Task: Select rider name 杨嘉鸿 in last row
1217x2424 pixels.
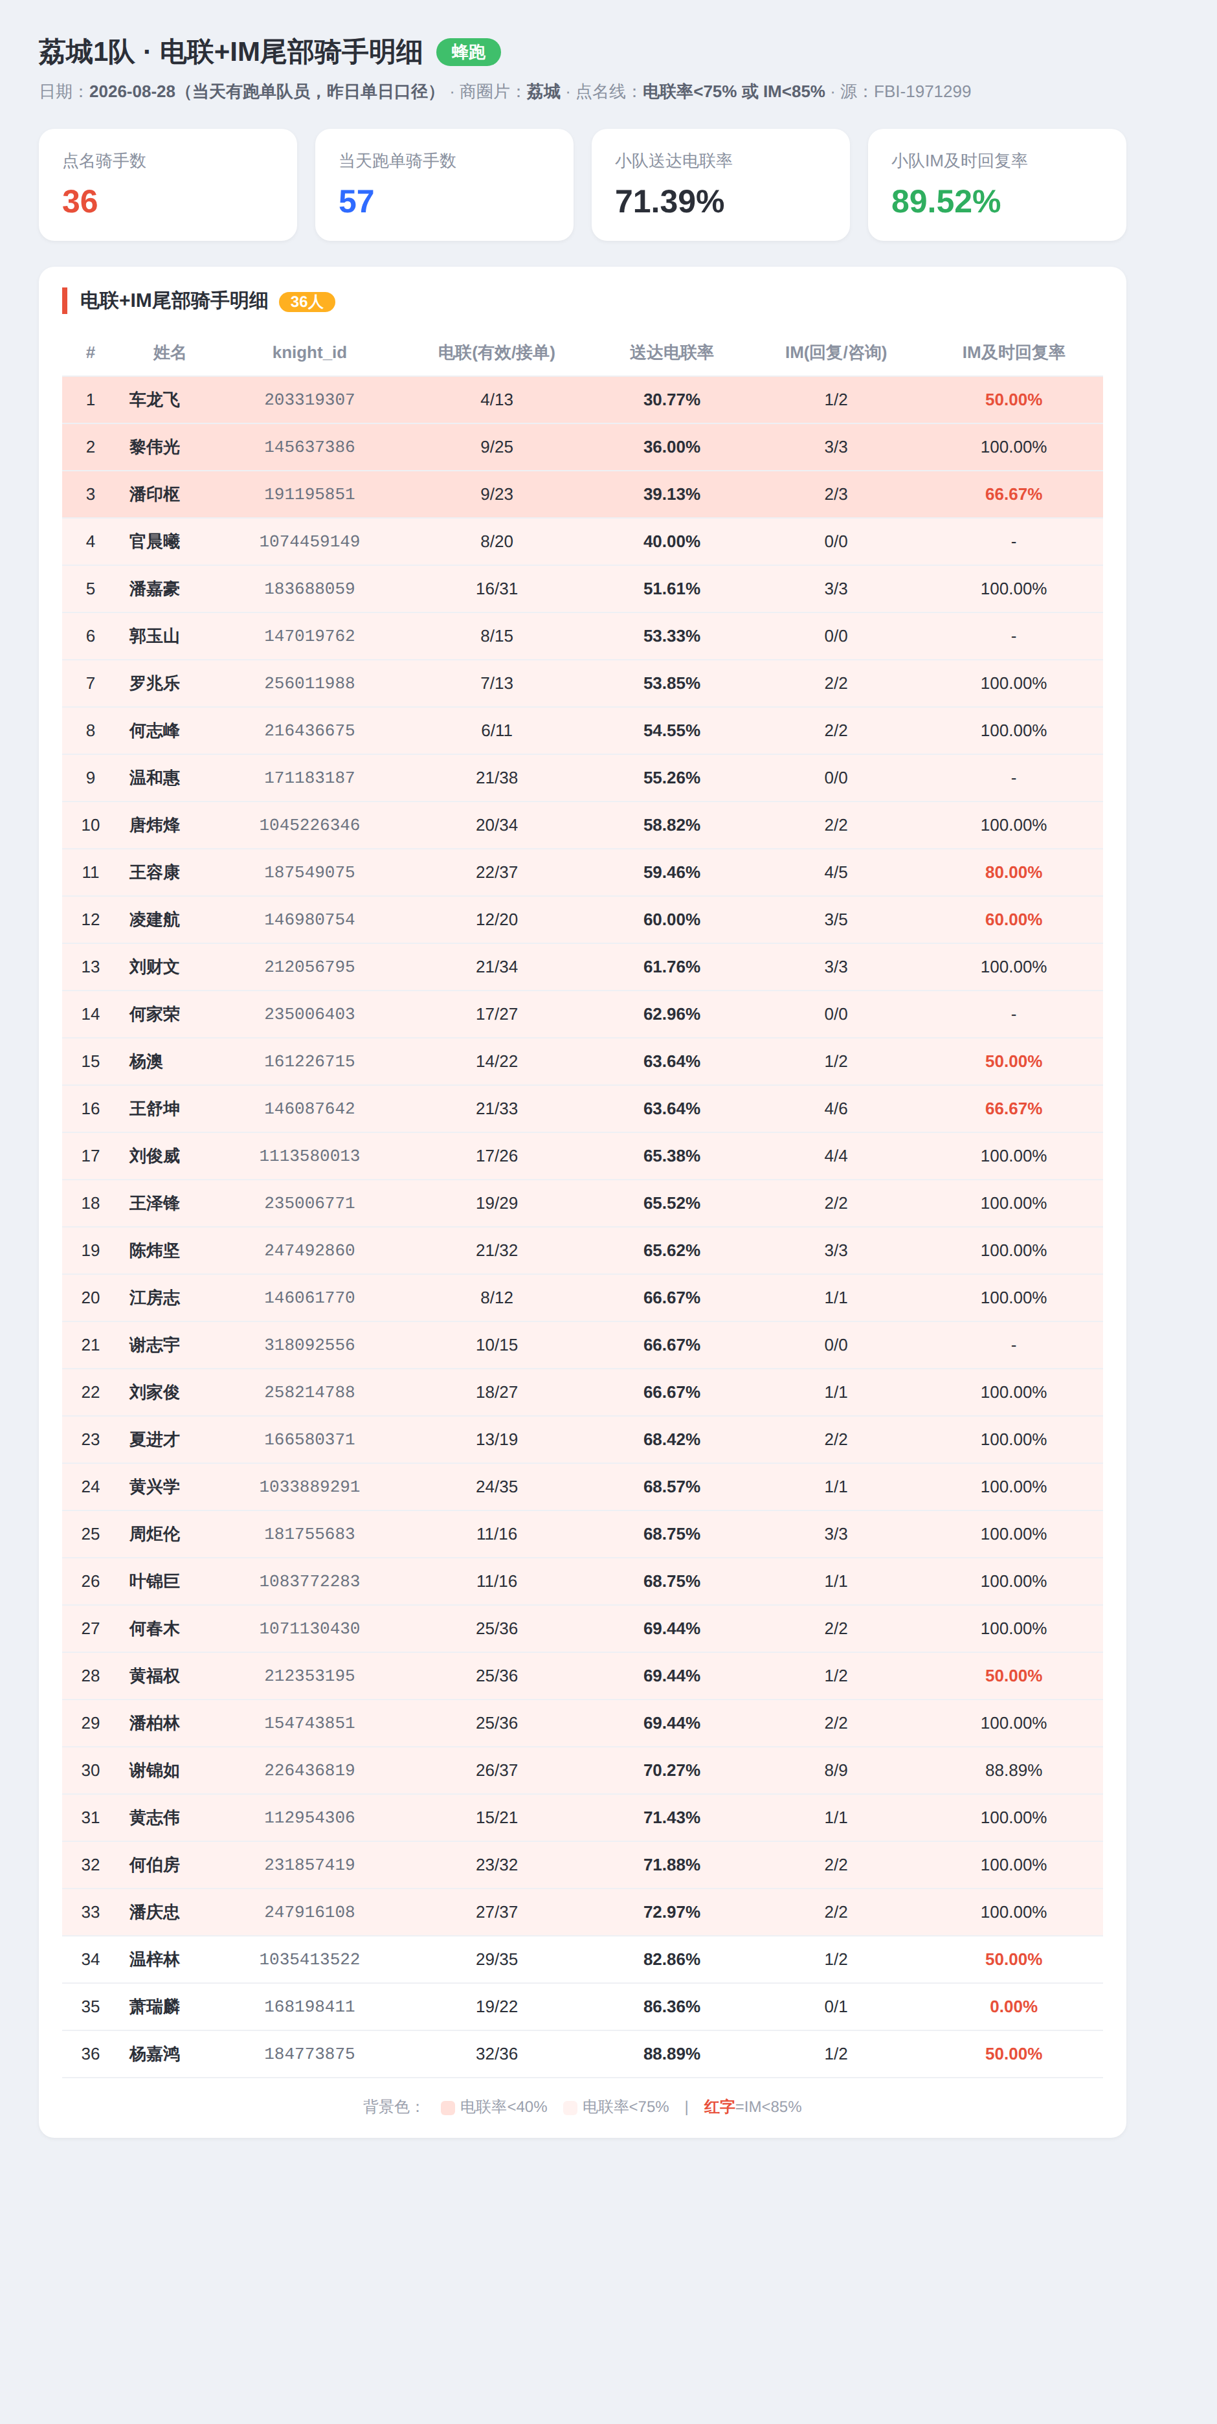Action: 154,2053
